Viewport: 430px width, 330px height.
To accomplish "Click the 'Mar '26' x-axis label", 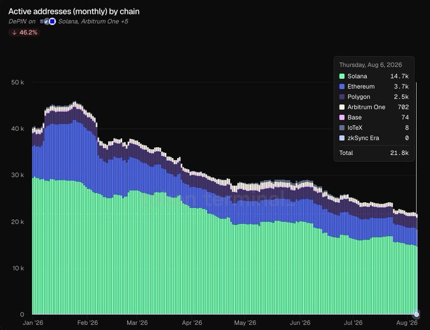I will point(137,322).
